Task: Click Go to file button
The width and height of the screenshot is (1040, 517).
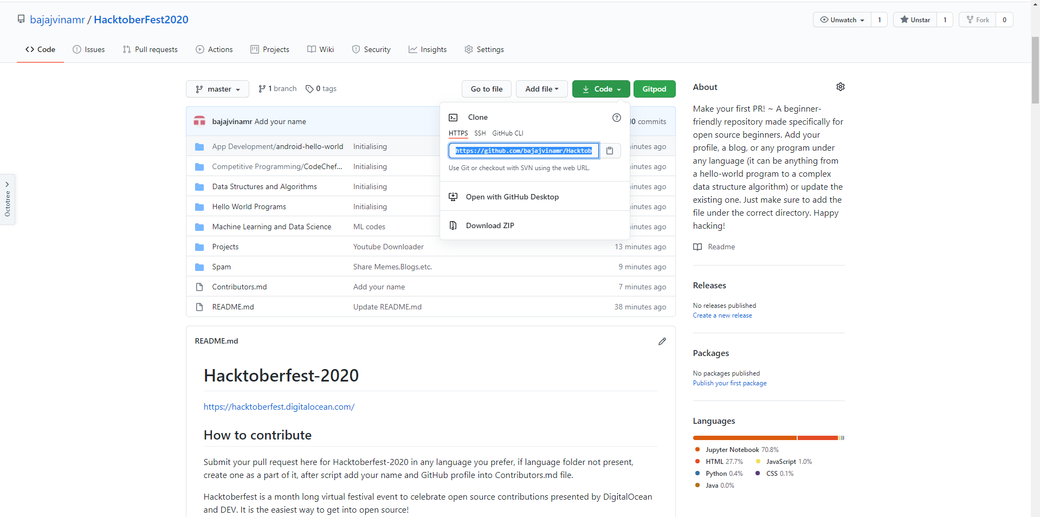Action: click(487, 89)
